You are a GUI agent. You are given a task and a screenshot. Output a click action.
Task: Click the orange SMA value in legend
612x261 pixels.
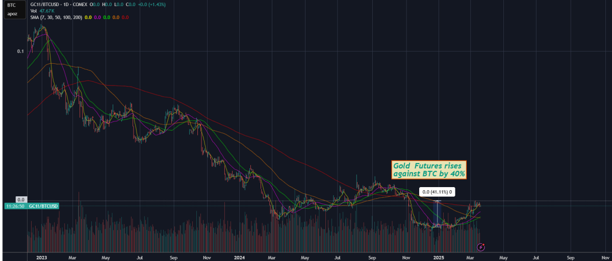[115, 17]
